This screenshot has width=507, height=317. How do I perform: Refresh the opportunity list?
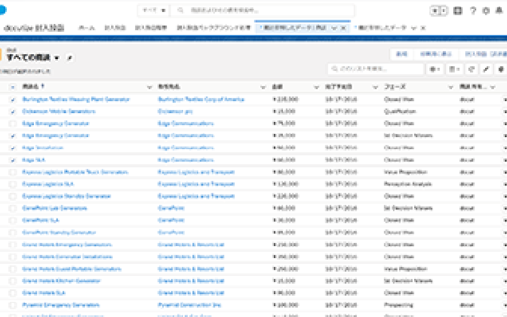(472, 69)
